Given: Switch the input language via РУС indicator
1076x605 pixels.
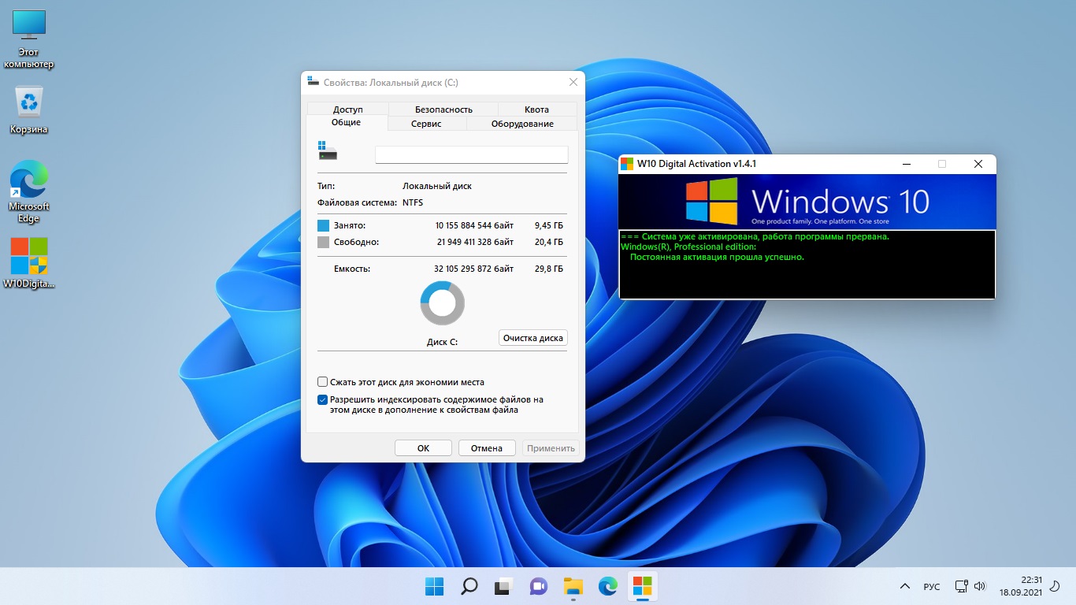Looking at the screenshot, I should (x=932, y=587).
